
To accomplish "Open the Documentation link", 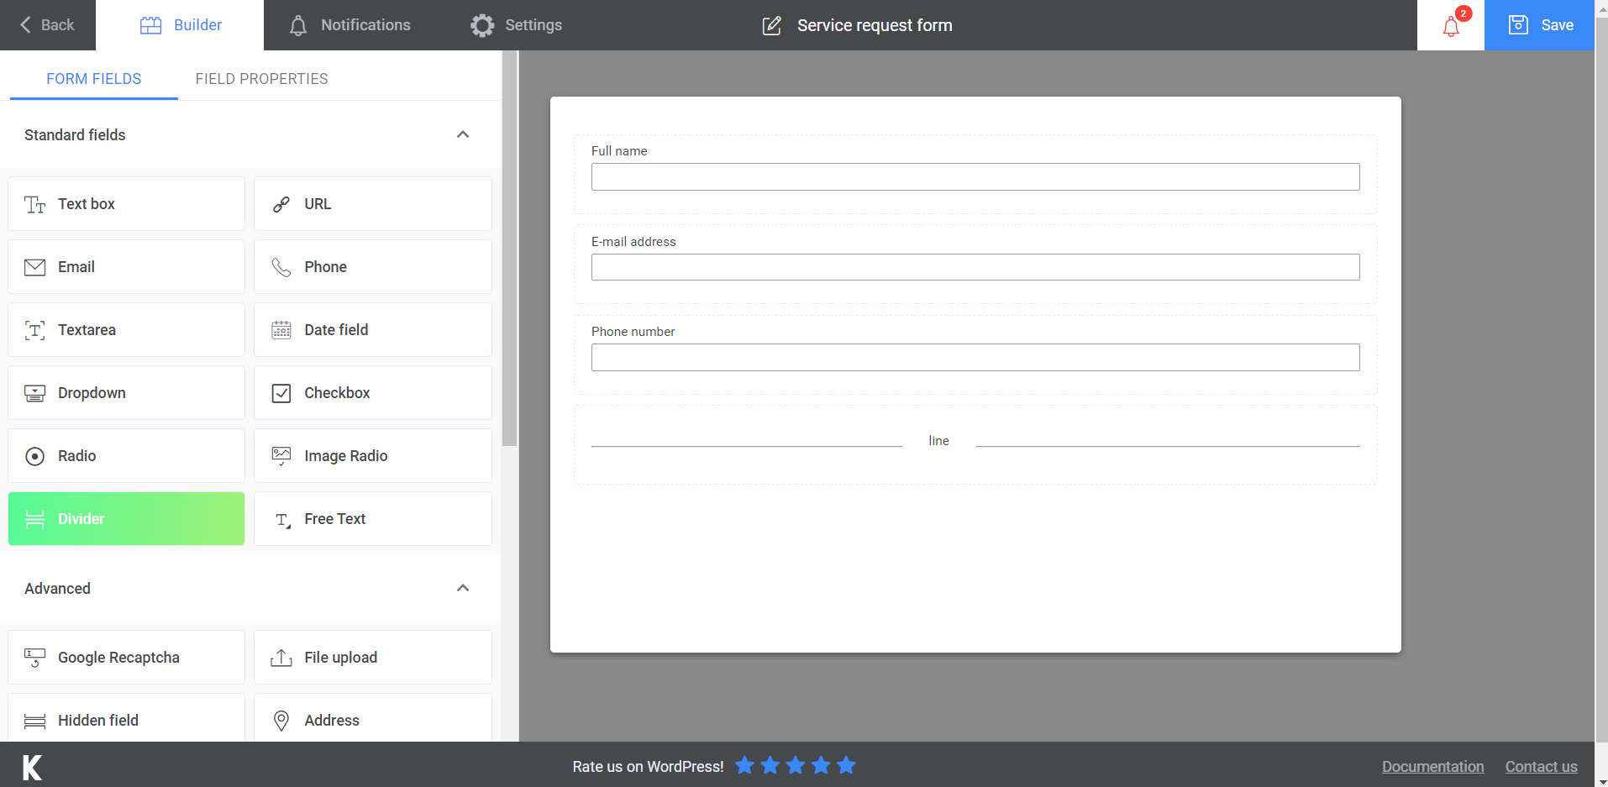I will point(1432,765).
